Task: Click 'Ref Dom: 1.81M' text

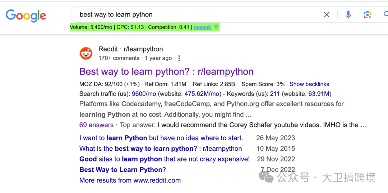Action: point(165,84)
